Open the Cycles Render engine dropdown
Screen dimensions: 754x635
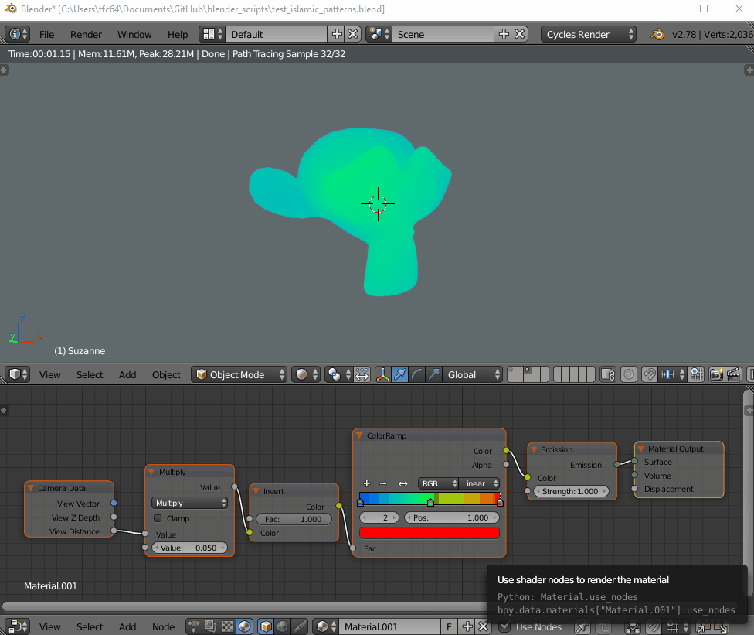[589, 34]
